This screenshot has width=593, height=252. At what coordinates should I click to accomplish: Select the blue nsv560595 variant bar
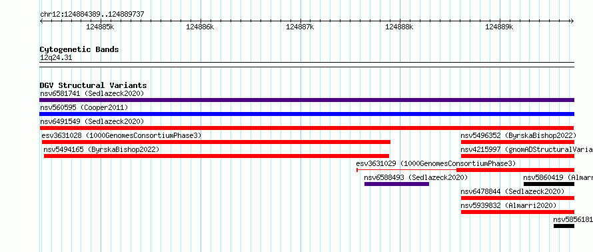[x=306, y=114]
